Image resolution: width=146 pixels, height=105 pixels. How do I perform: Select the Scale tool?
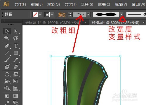[x=16, y=74]
